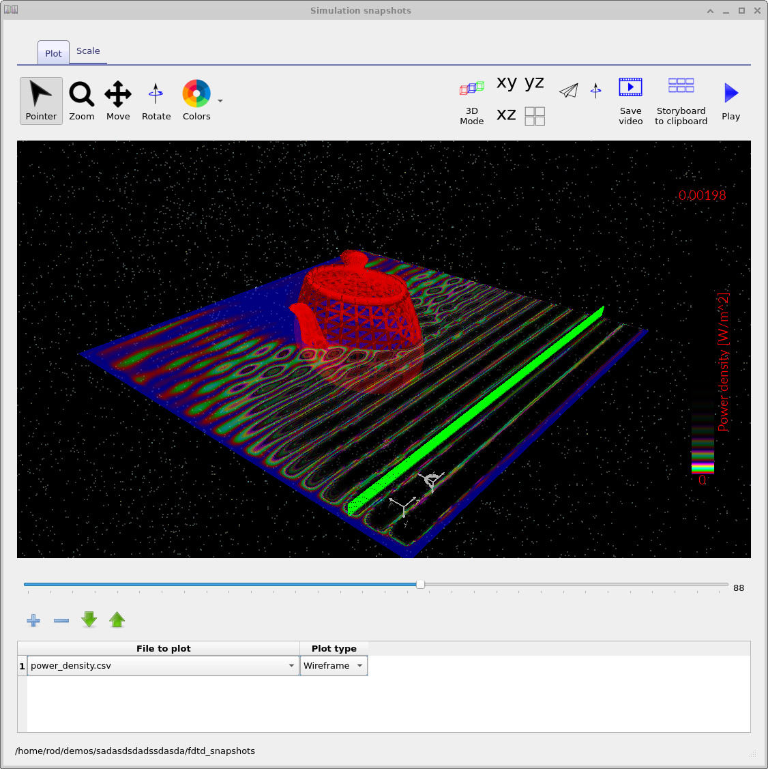Move plot row down with green arrow

point(89,620)
